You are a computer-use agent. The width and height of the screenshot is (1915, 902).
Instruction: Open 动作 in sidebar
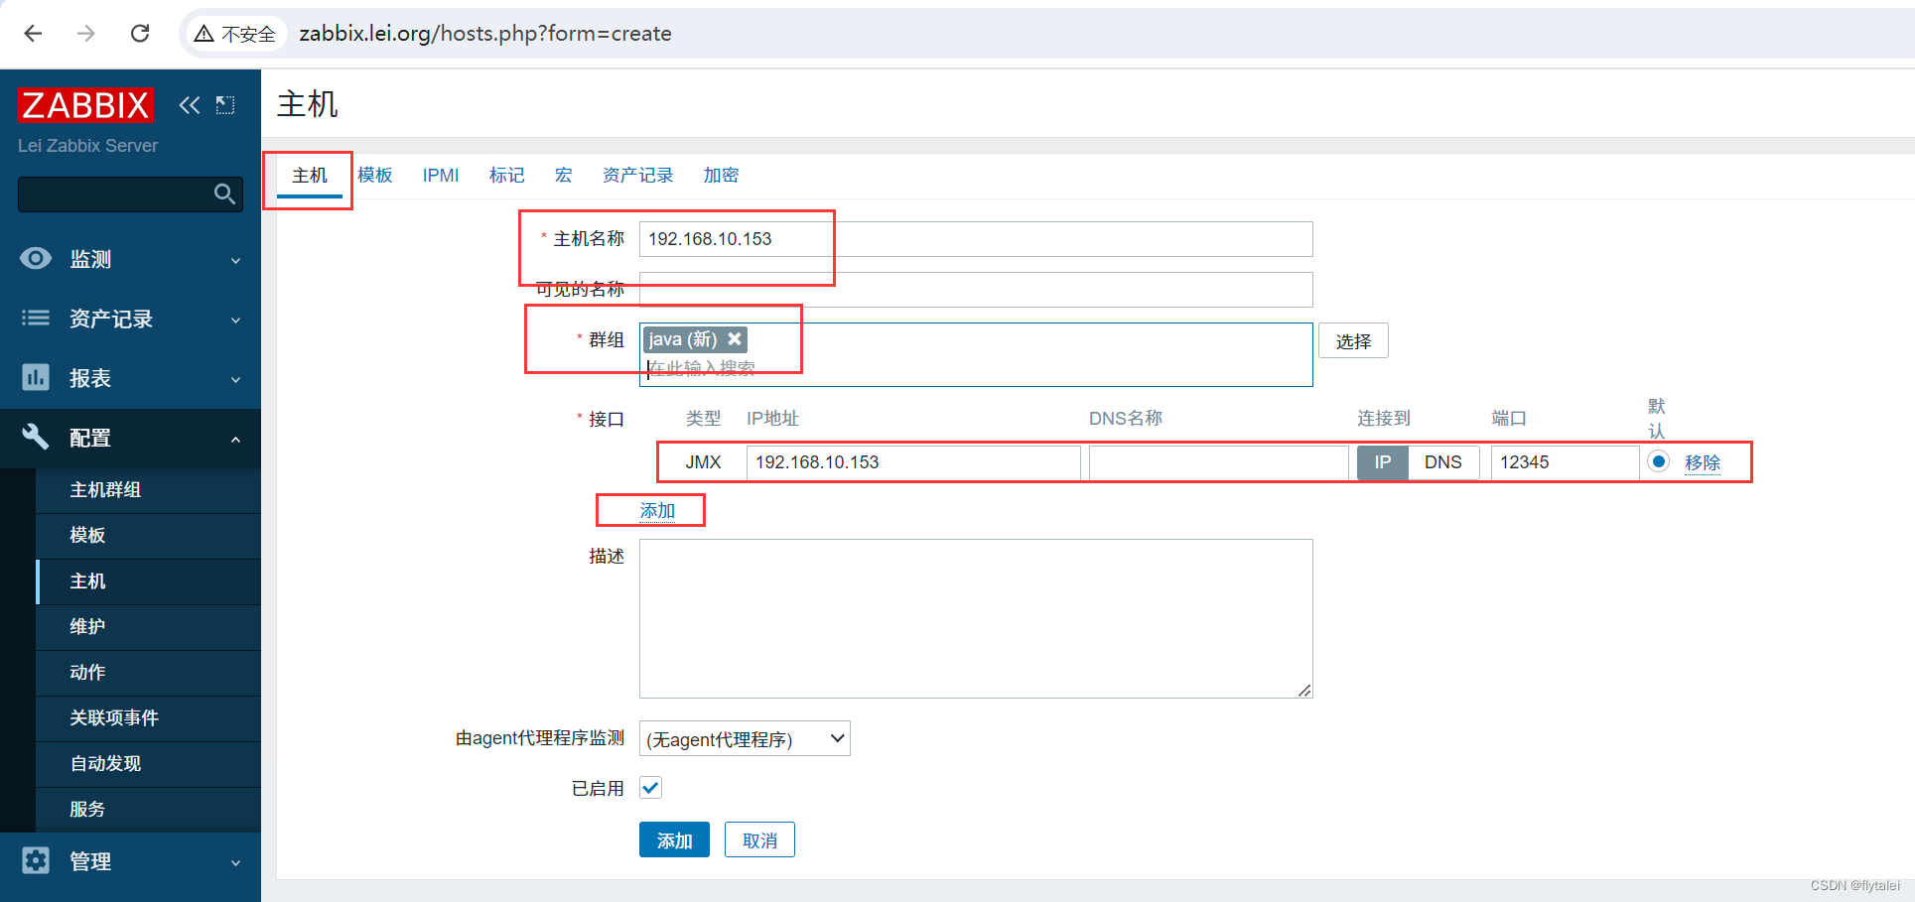(148, 673)
